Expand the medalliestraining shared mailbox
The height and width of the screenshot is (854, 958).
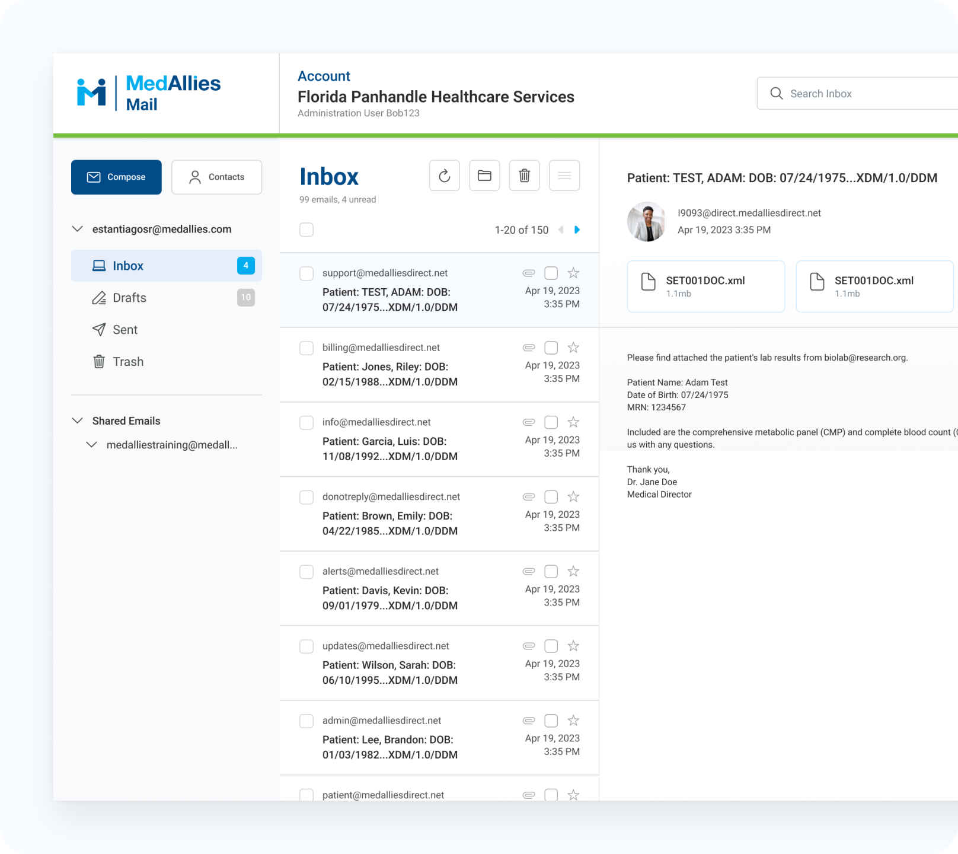point(92,445)
